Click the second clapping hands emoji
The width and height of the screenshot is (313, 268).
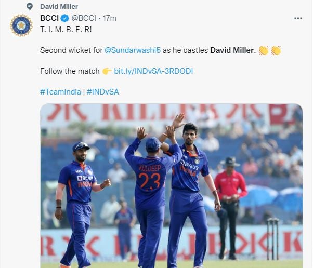click(x=276, y=50)
